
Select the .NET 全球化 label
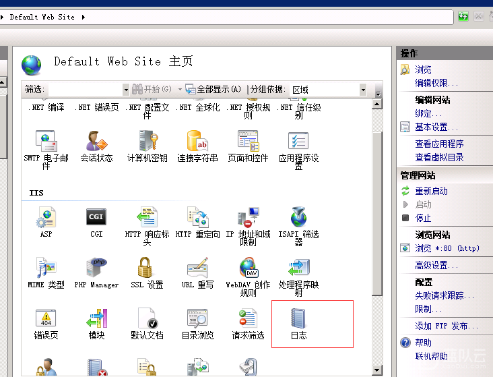[198, 107]
